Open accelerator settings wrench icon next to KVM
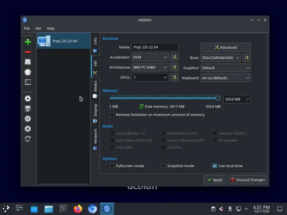 pos(174,57)
